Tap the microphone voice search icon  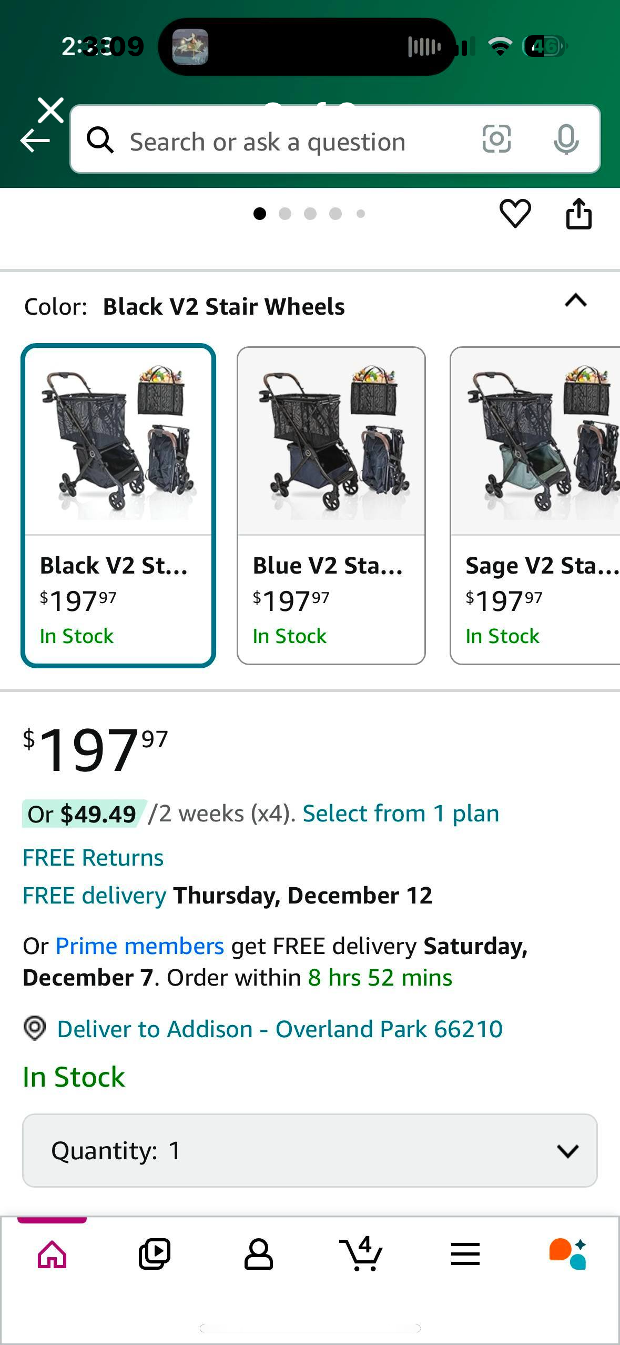coord(566,139)
